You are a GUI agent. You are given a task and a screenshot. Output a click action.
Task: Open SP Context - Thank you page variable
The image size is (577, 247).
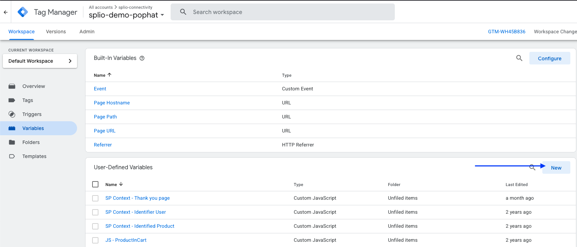(137, 198)
